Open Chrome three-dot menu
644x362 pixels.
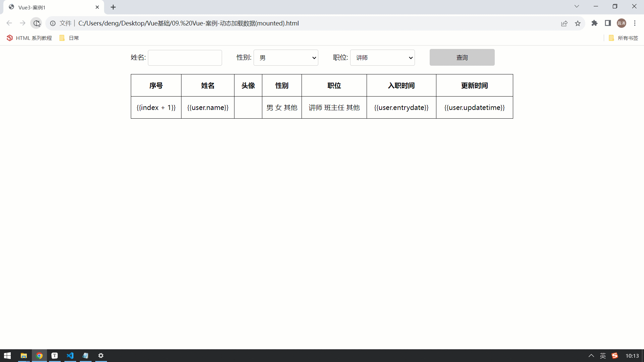[x=635, y=23]
